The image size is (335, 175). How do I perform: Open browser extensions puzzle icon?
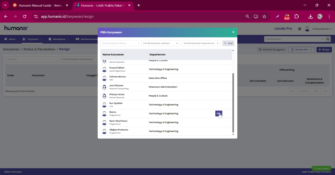(297, 16)
